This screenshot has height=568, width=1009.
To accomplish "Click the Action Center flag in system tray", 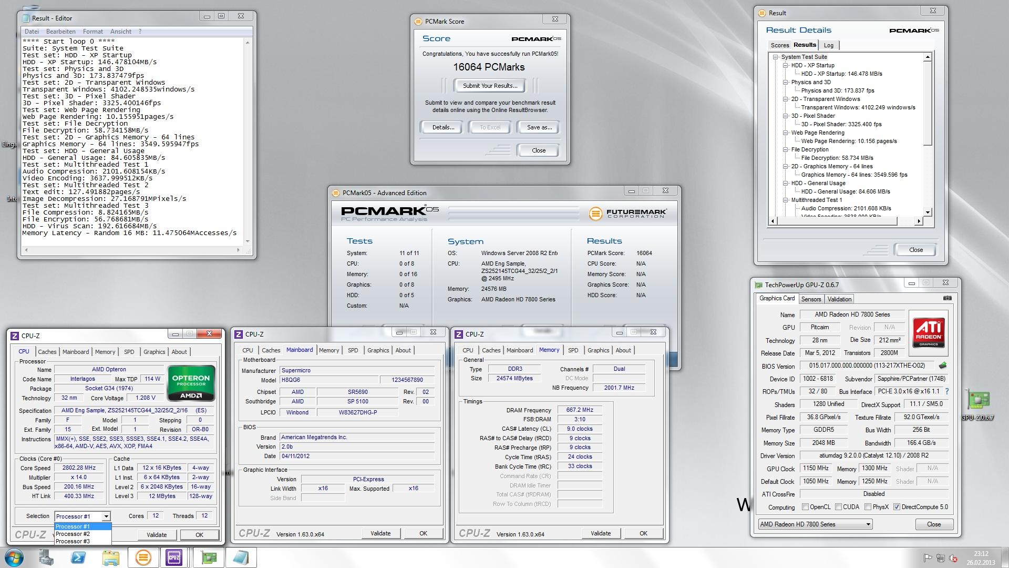I will click(x=928, y=559).
